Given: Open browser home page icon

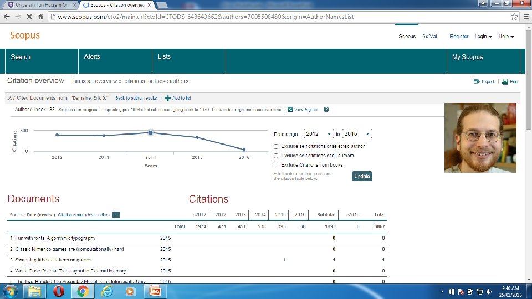Looking at the screenshot, I should [x=40, y=16].
